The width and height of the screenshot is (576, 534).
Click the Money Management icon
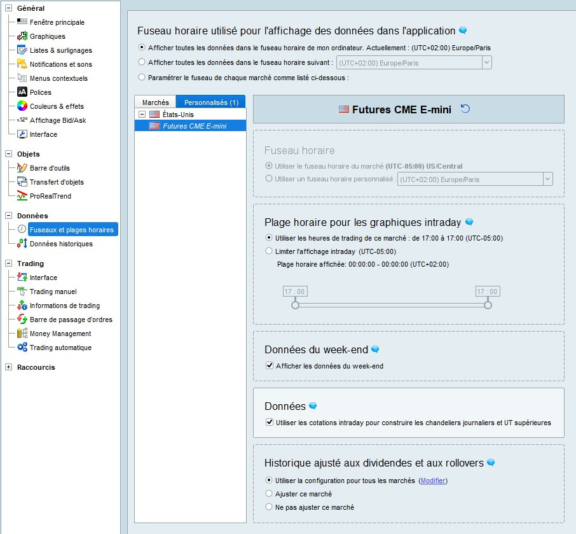pos(22,334)
